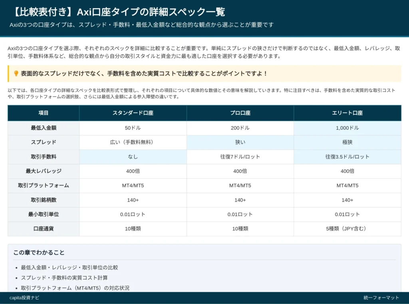Image resolution: width=409 pixels, height=304 pixels.
Task: Click 0.01ロット in the スタンダード口座 column
Action: (133, 214)
